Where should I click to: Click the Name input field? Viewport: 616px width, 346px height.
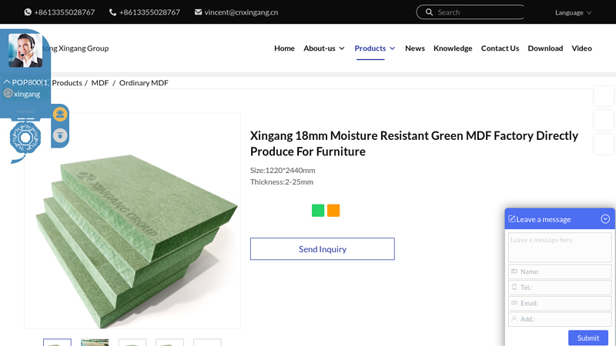point(560,271)
